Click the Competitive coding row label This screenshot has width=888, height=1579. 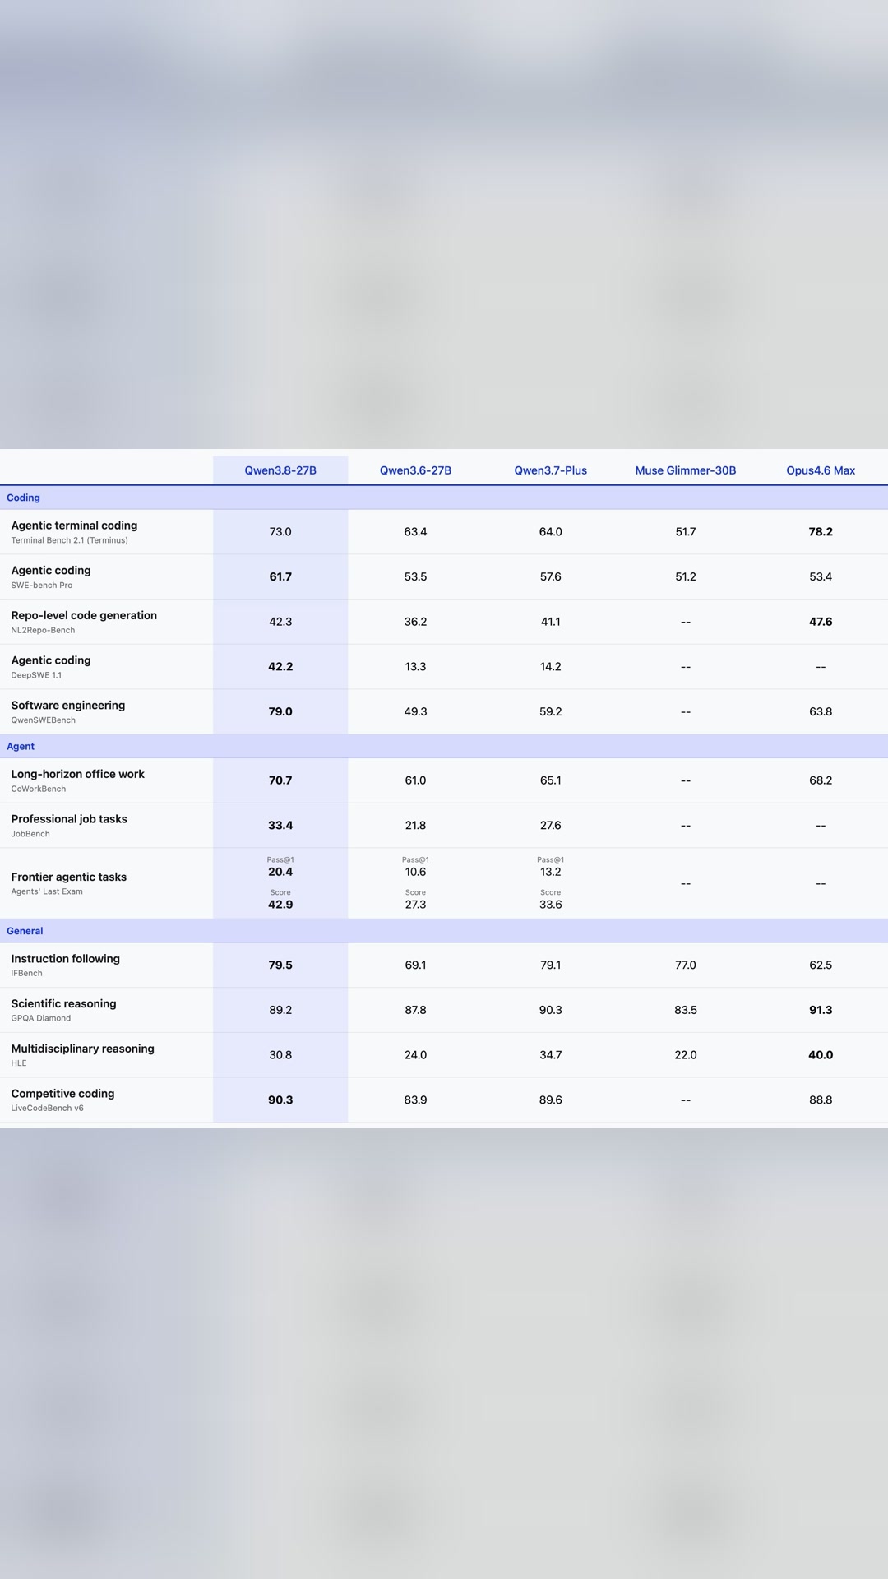[x=63, y=1094]
